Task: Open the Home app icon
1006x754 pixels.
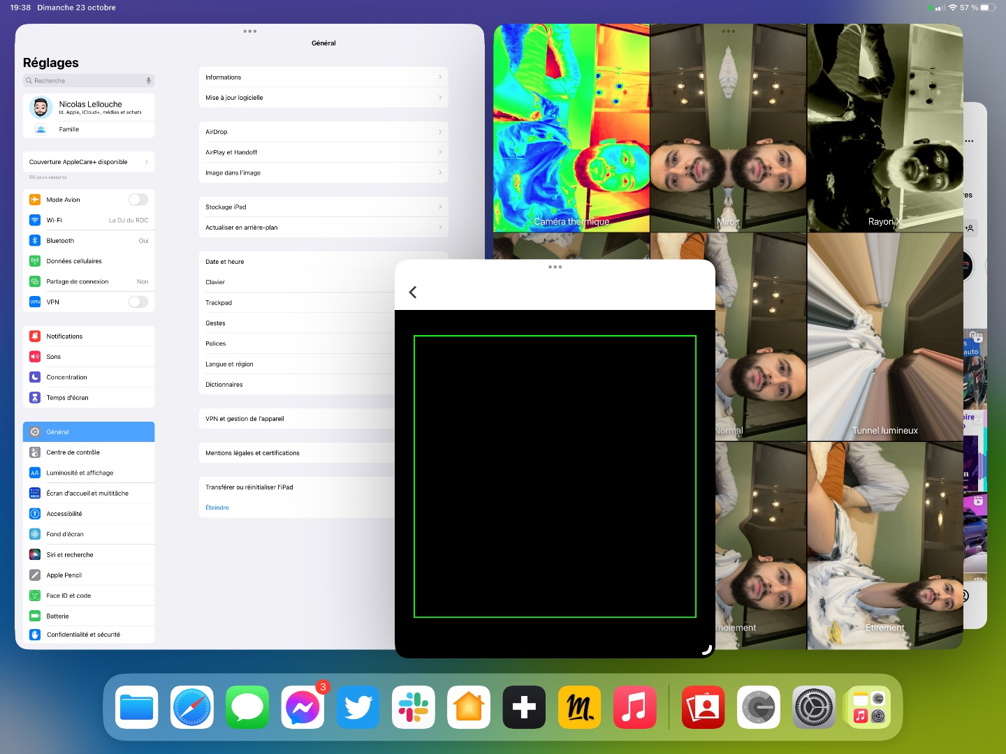Action: click(469, 707)
